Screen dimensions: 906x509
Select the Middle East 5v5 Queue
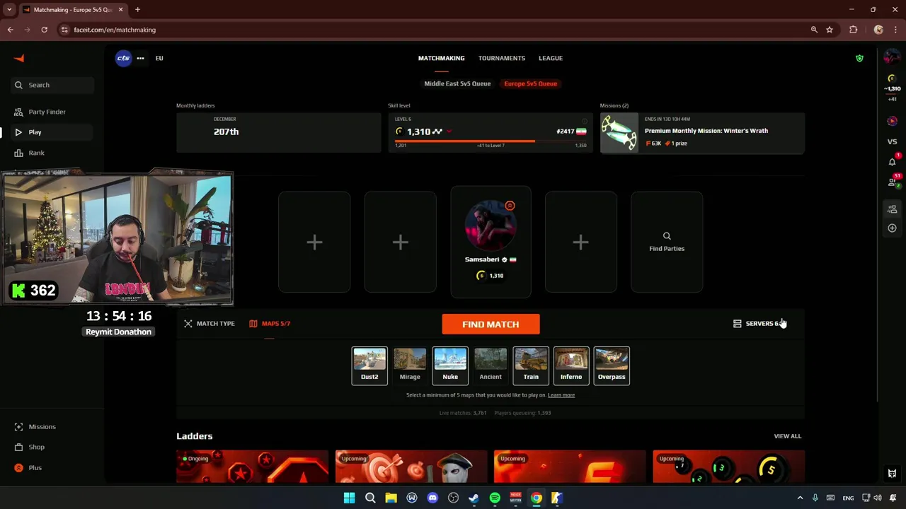[x=457, y=83]
